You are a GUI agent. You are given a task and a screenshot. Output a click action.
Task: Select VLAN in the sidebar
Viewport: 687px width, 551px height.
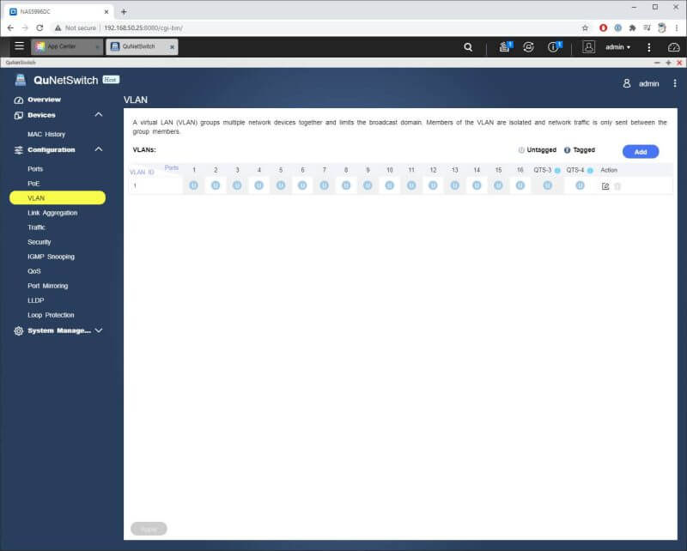point(58,198)
